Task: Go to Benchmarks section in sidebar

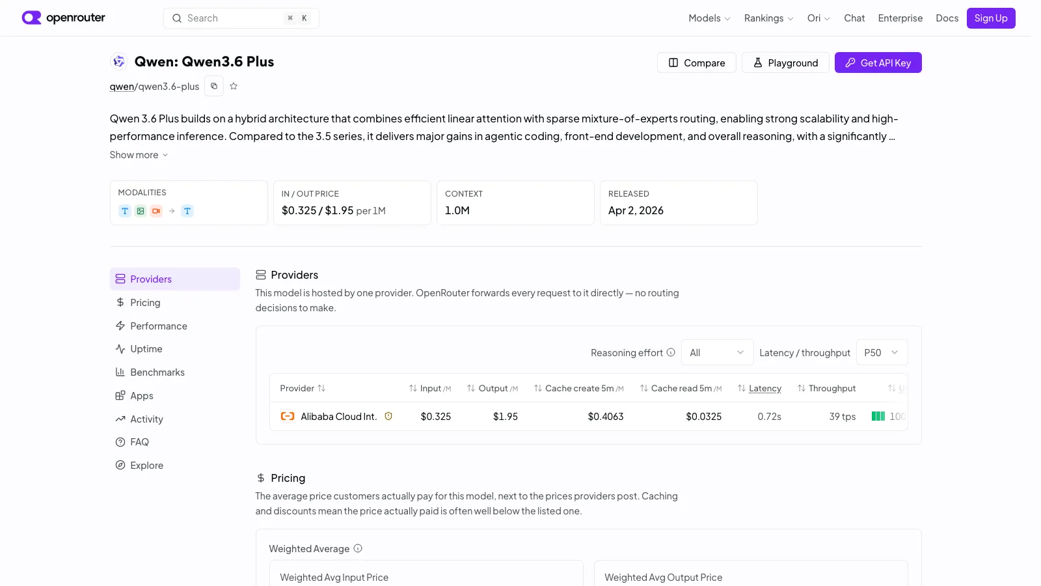Action: (x=174, y=372)
